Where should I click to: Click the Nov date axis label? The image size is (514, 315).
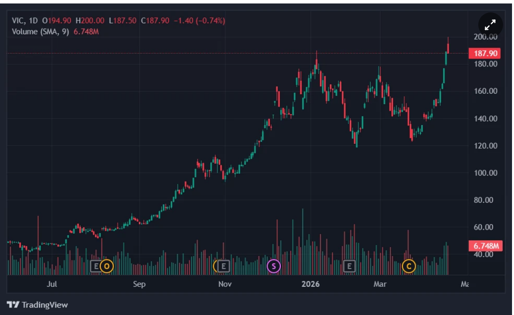click(x=225, y=284)
